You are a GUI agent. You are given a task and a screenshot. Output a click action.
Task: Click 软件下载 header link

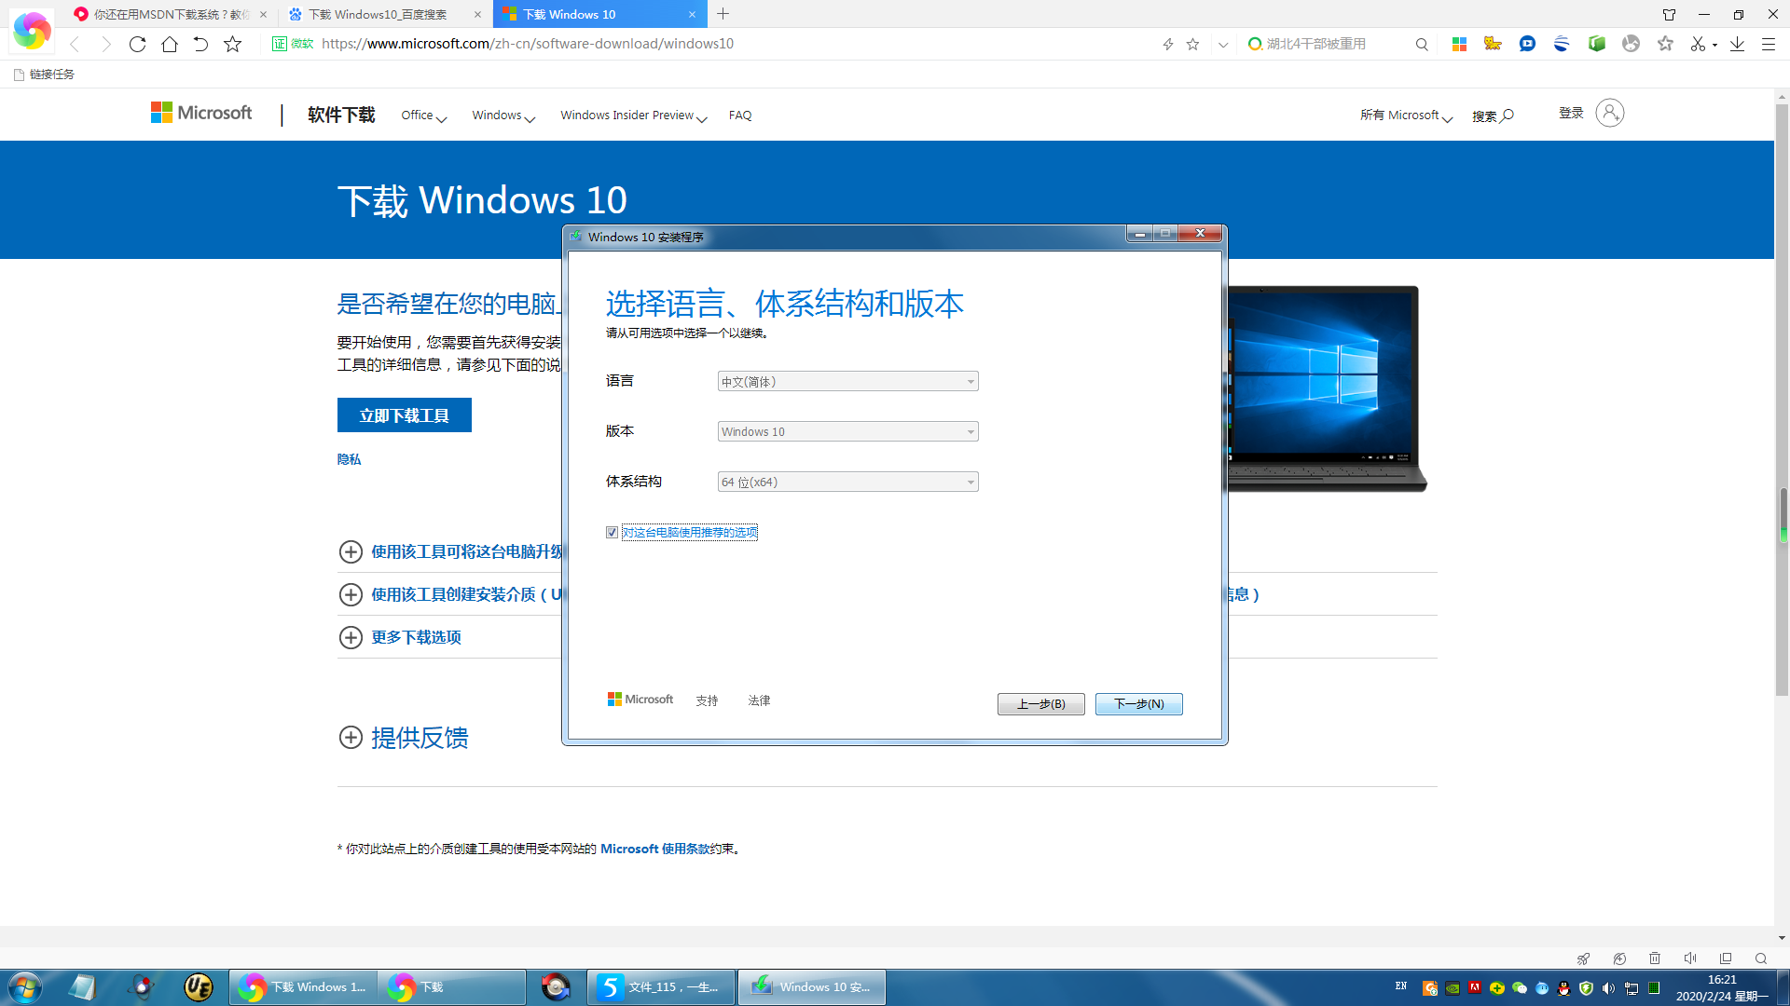point(341,115)
